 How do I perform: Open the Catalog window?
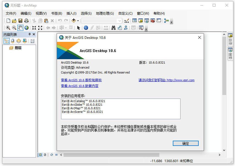tap(141, 20)
